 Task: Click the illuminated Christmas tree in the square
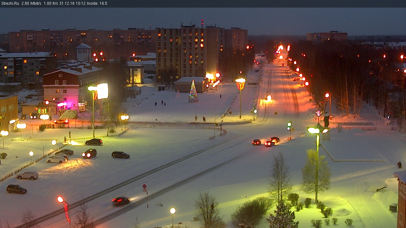coord(193,91)
